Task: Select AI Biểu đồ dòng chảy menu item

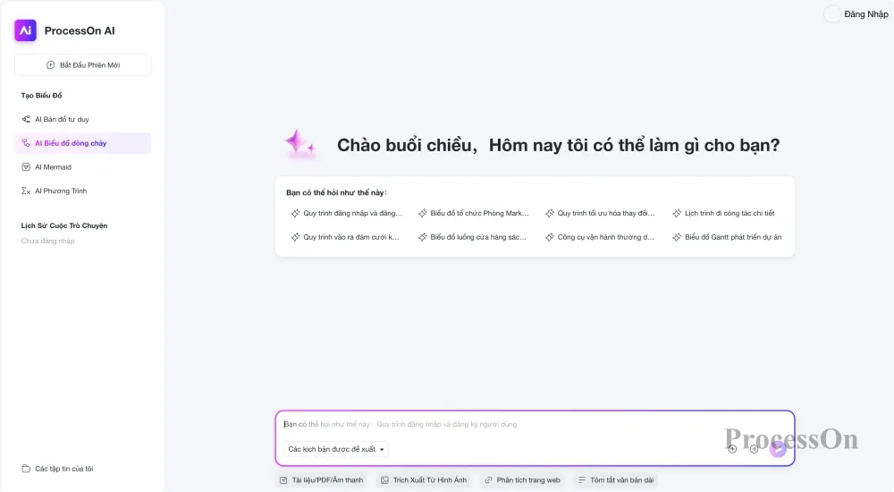Action: point(82,143)
